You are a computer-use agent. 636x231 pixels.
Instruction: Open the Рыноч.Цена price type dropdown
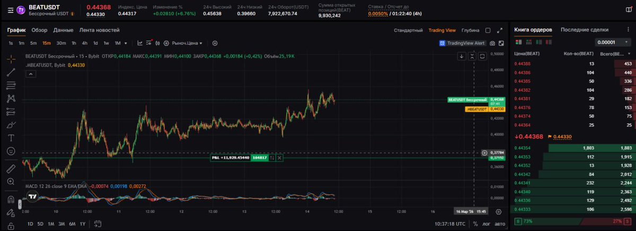[187, 43]
